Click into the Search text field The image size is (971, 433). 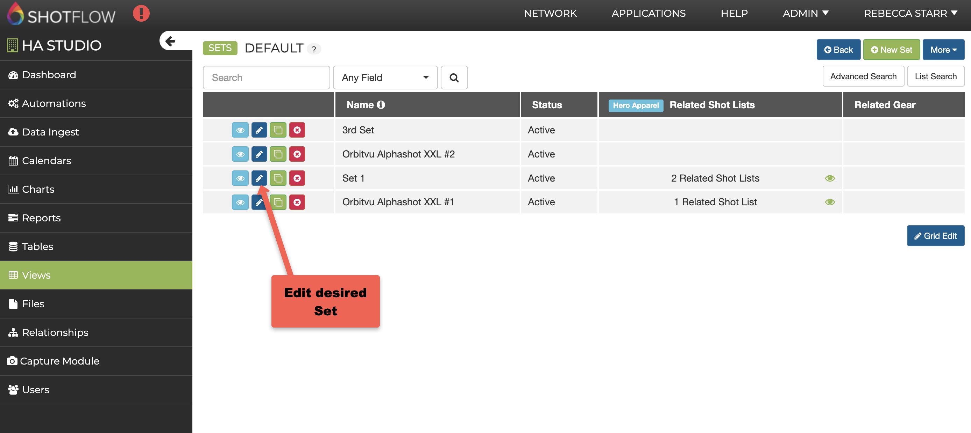[266, 78]
